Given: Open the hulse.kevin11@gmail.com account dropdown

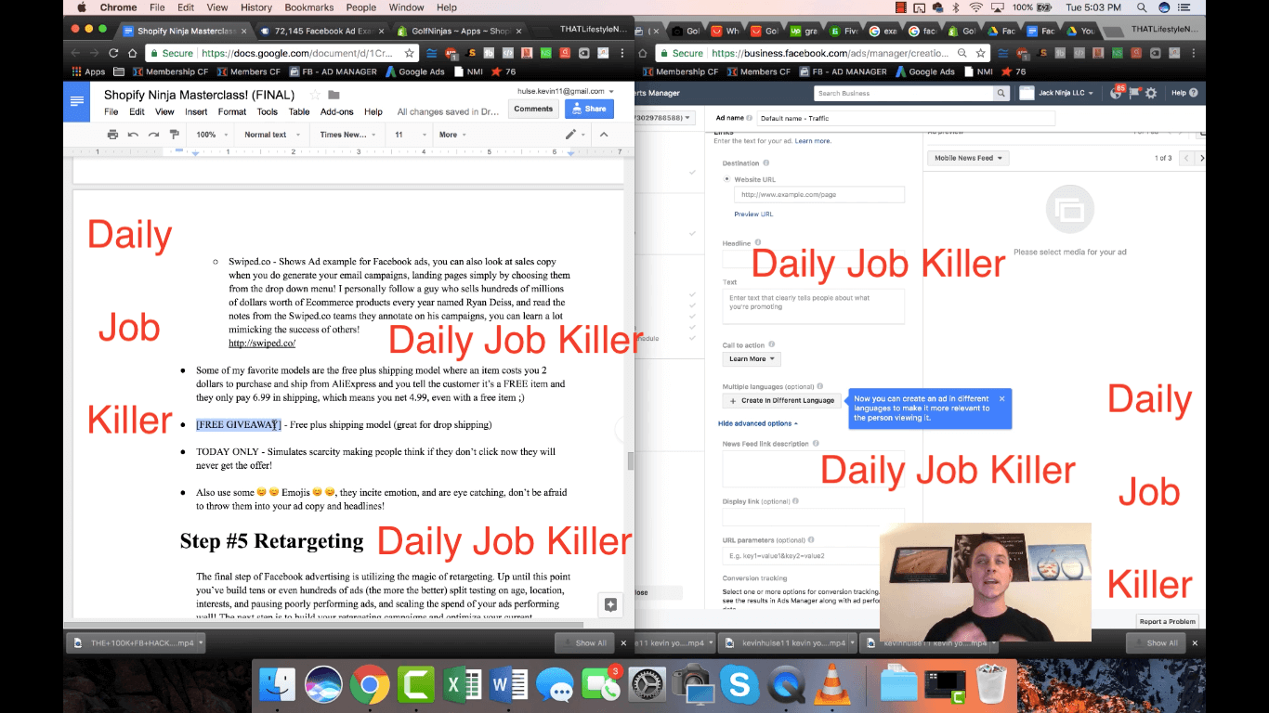Looking at the screenshot, I should (x=565, y=91).
